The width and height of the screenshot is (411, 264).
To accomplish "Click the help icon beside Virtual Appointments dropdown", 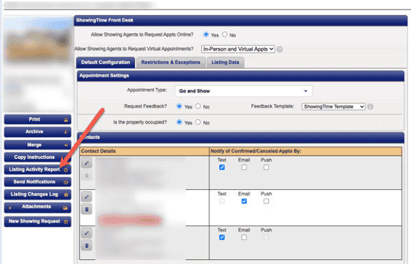I will click(279, 49).
